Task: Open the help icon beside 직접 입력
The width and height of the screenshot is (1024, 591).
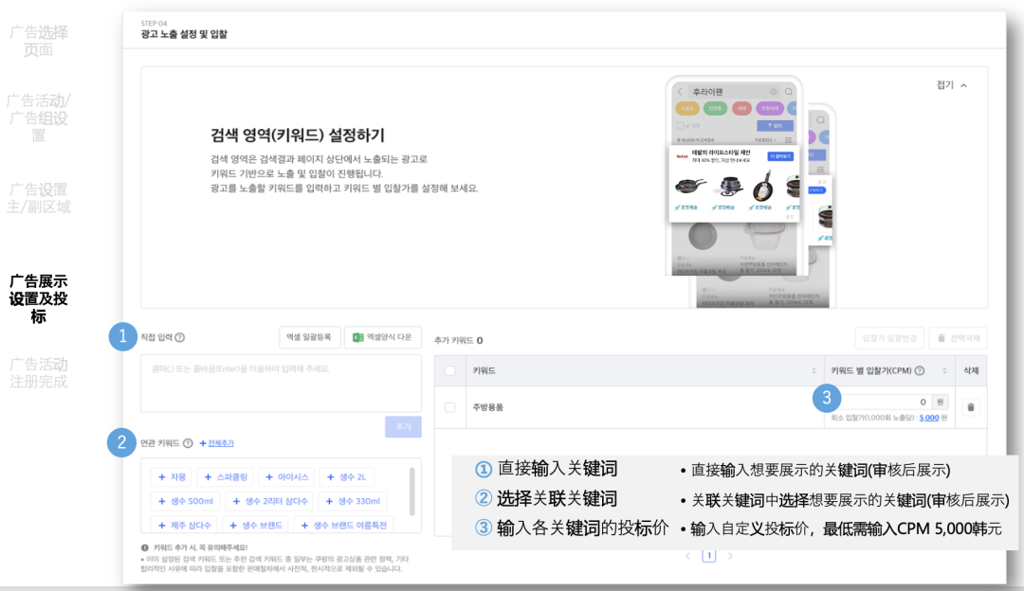Action: pos(180,337)
